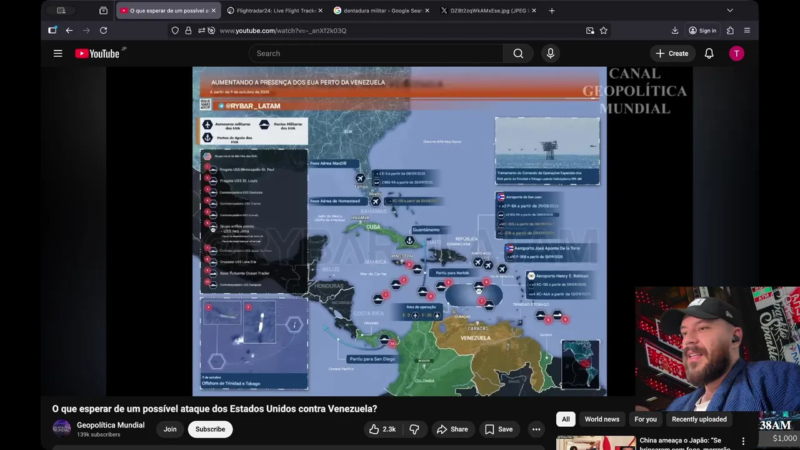Toggle the browser sidebar panel icon
This screenshot has height=450, width=800.
tap(52, 31)
